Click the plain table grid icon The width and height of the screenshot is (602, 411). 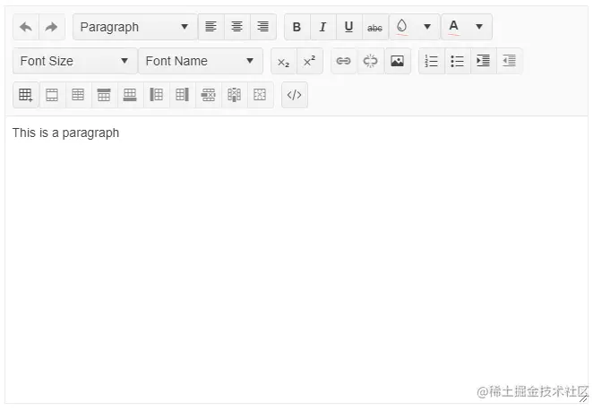click(x=78, y=95)
